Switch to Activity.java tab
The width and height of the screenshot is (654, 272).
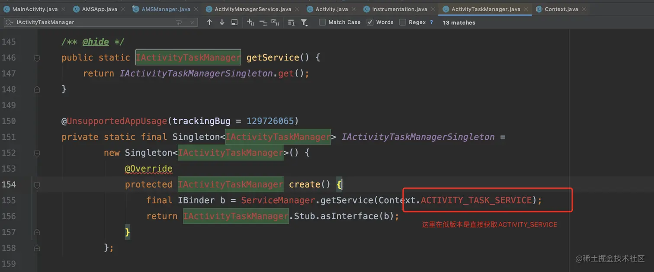click(x=332, y=9)
